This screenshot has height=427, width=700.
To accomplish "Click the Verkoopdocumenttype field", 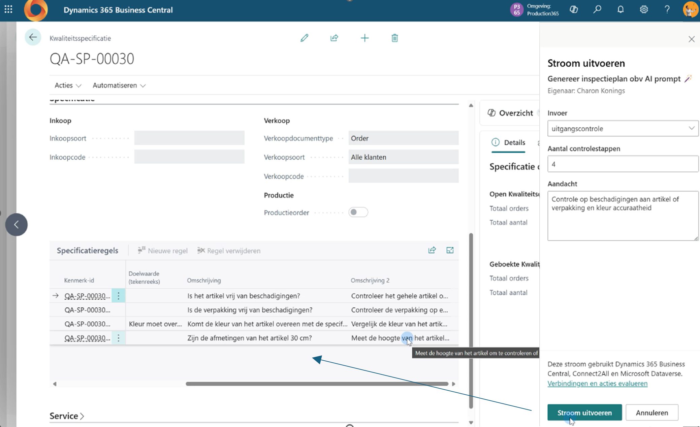I will [404, 138].
